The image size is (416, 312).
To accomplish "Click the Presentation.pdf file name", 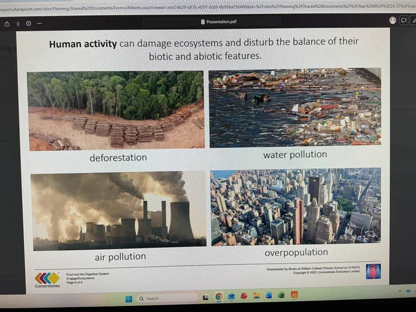I will click(x=221, y=22).
